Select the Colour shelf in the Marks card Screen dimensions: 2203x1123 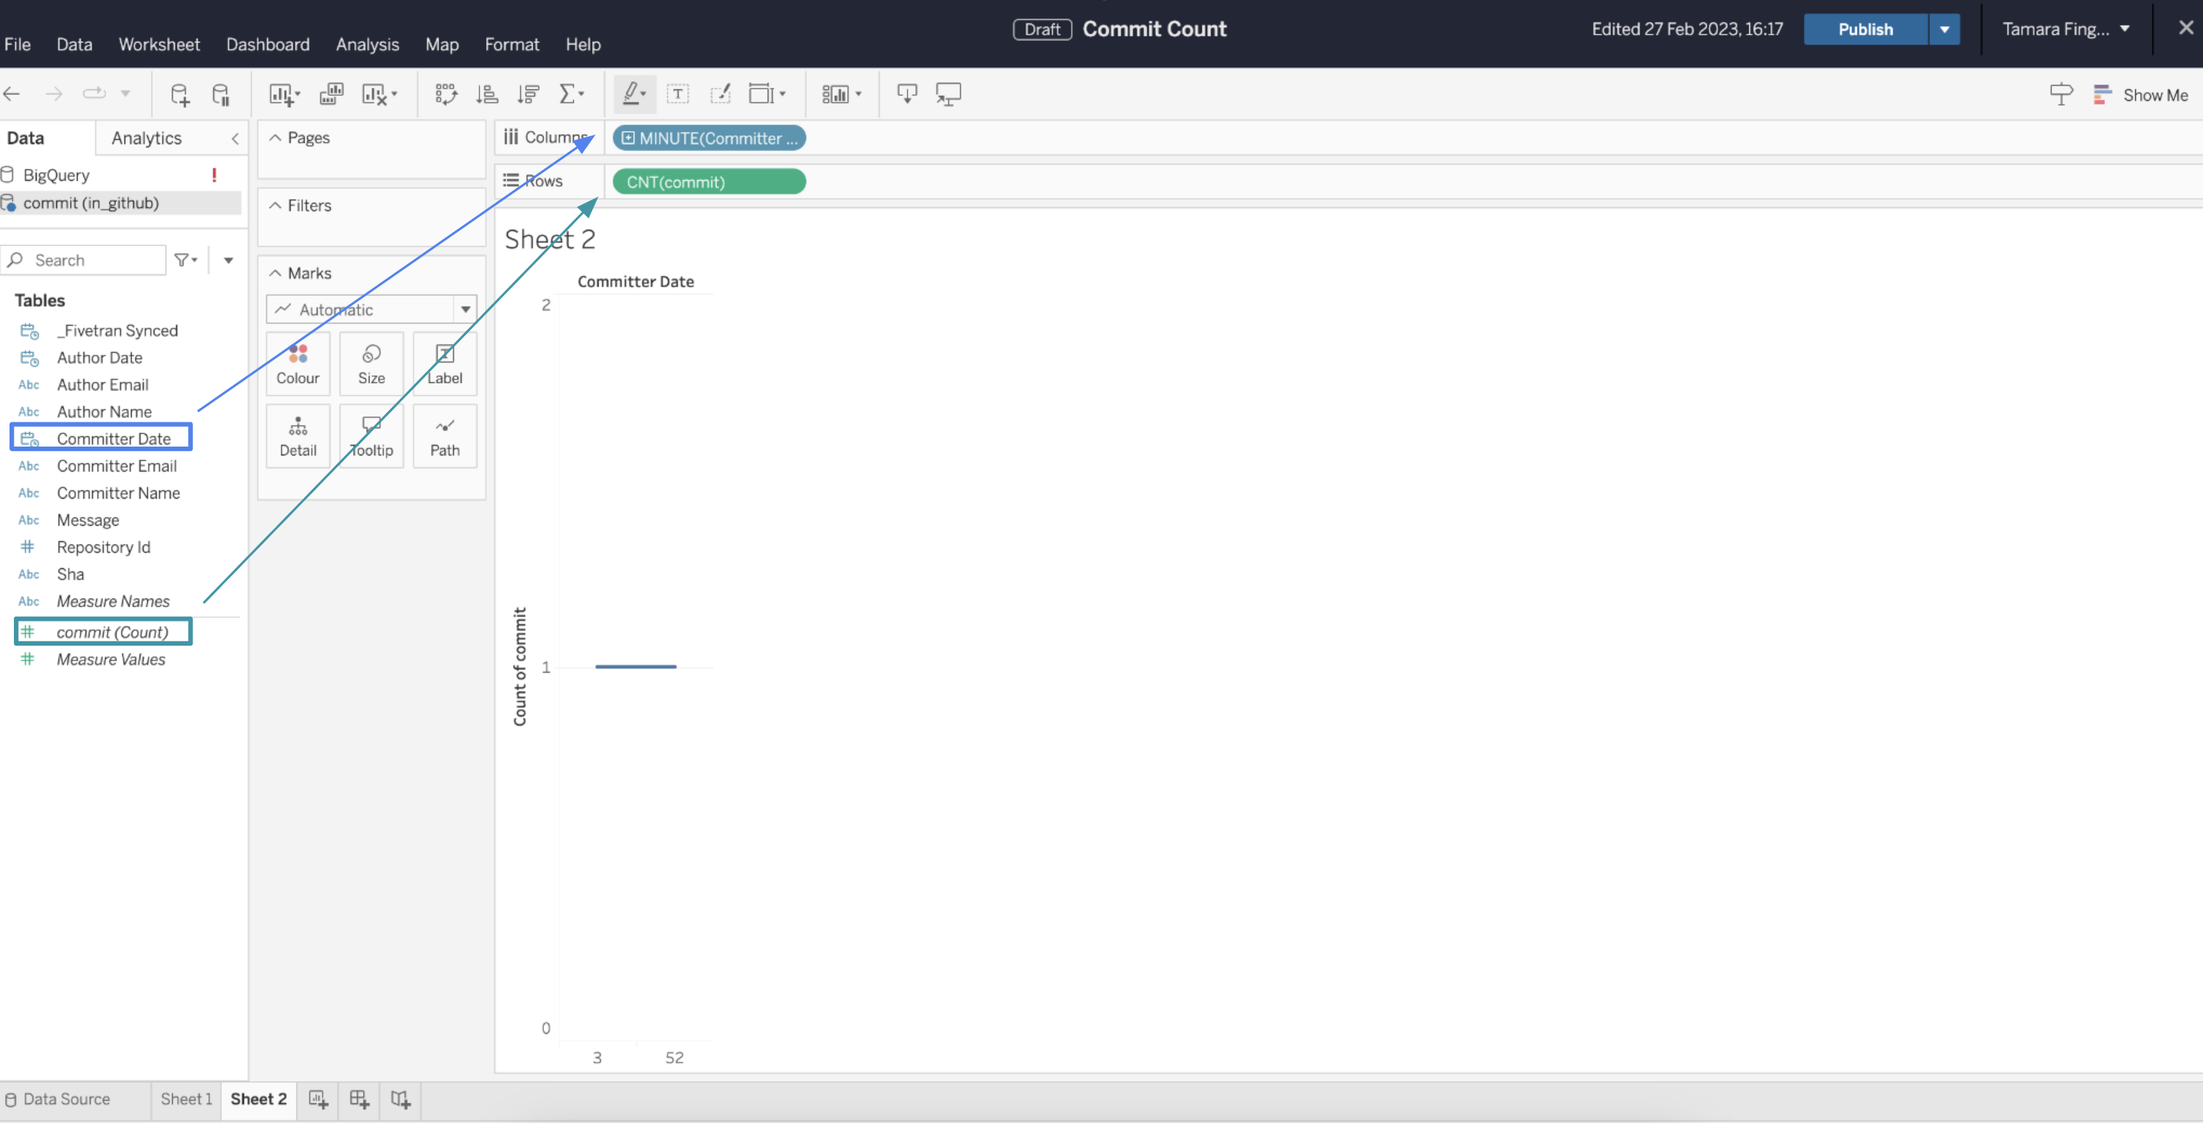pos(296,362)
